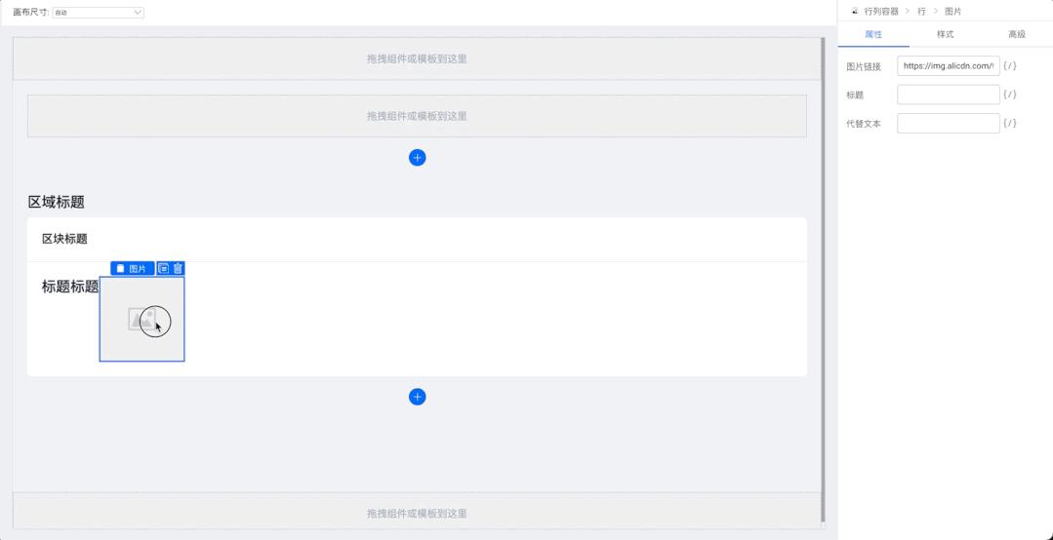
Task: Click the 代替文本 input field
Action: click(x=948, y=123)
